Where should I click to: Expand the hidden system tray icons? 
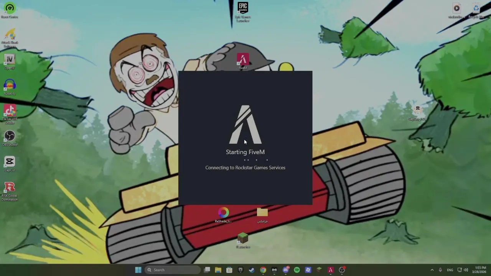[x=432, y=270]
